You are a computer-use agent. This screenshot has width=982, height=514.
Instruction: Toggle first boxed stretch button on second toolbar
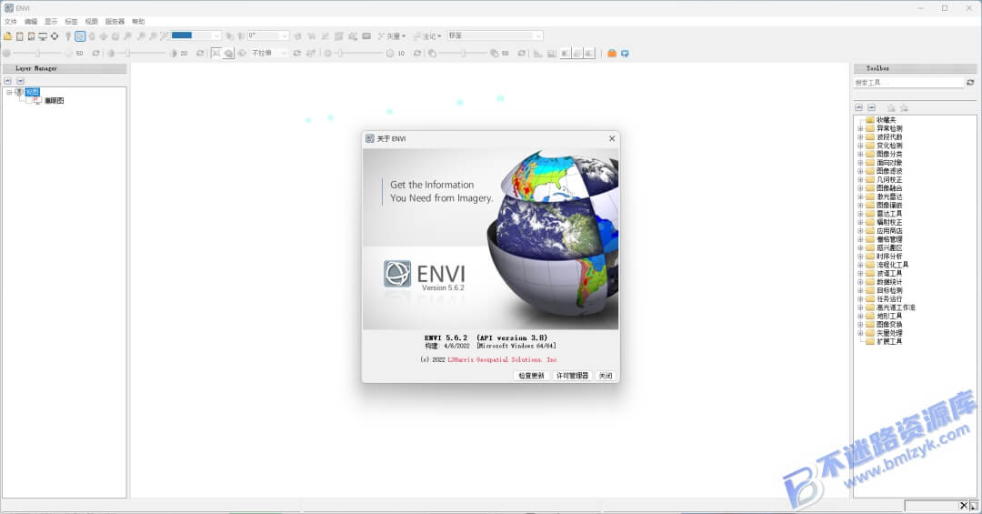click(x=215, y=54)
